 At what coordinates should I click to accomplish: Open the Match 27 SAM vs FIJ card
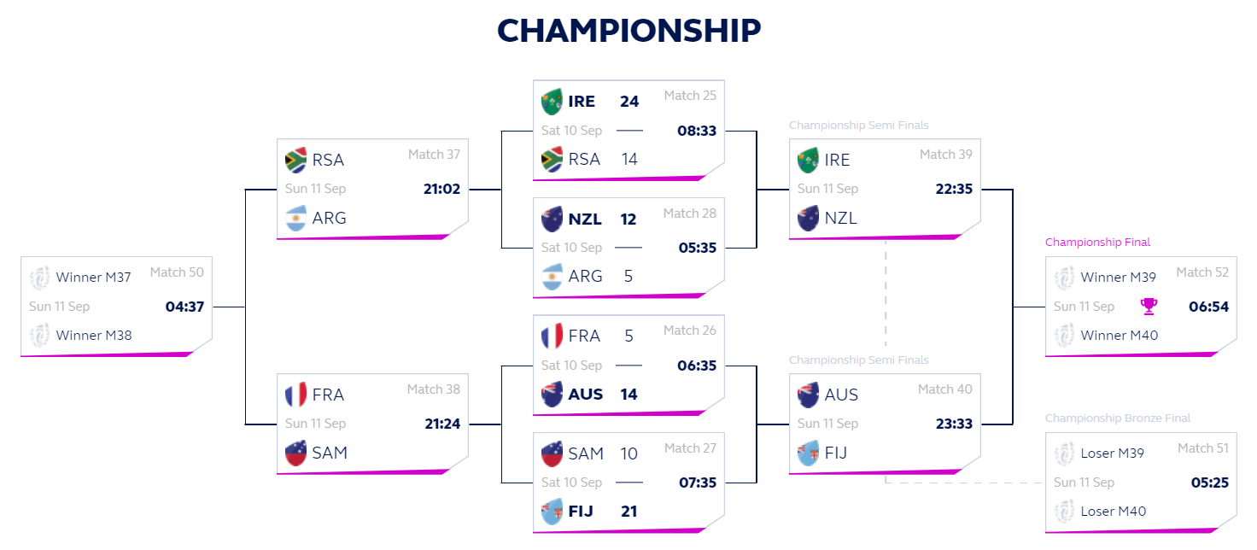(628, 483)
